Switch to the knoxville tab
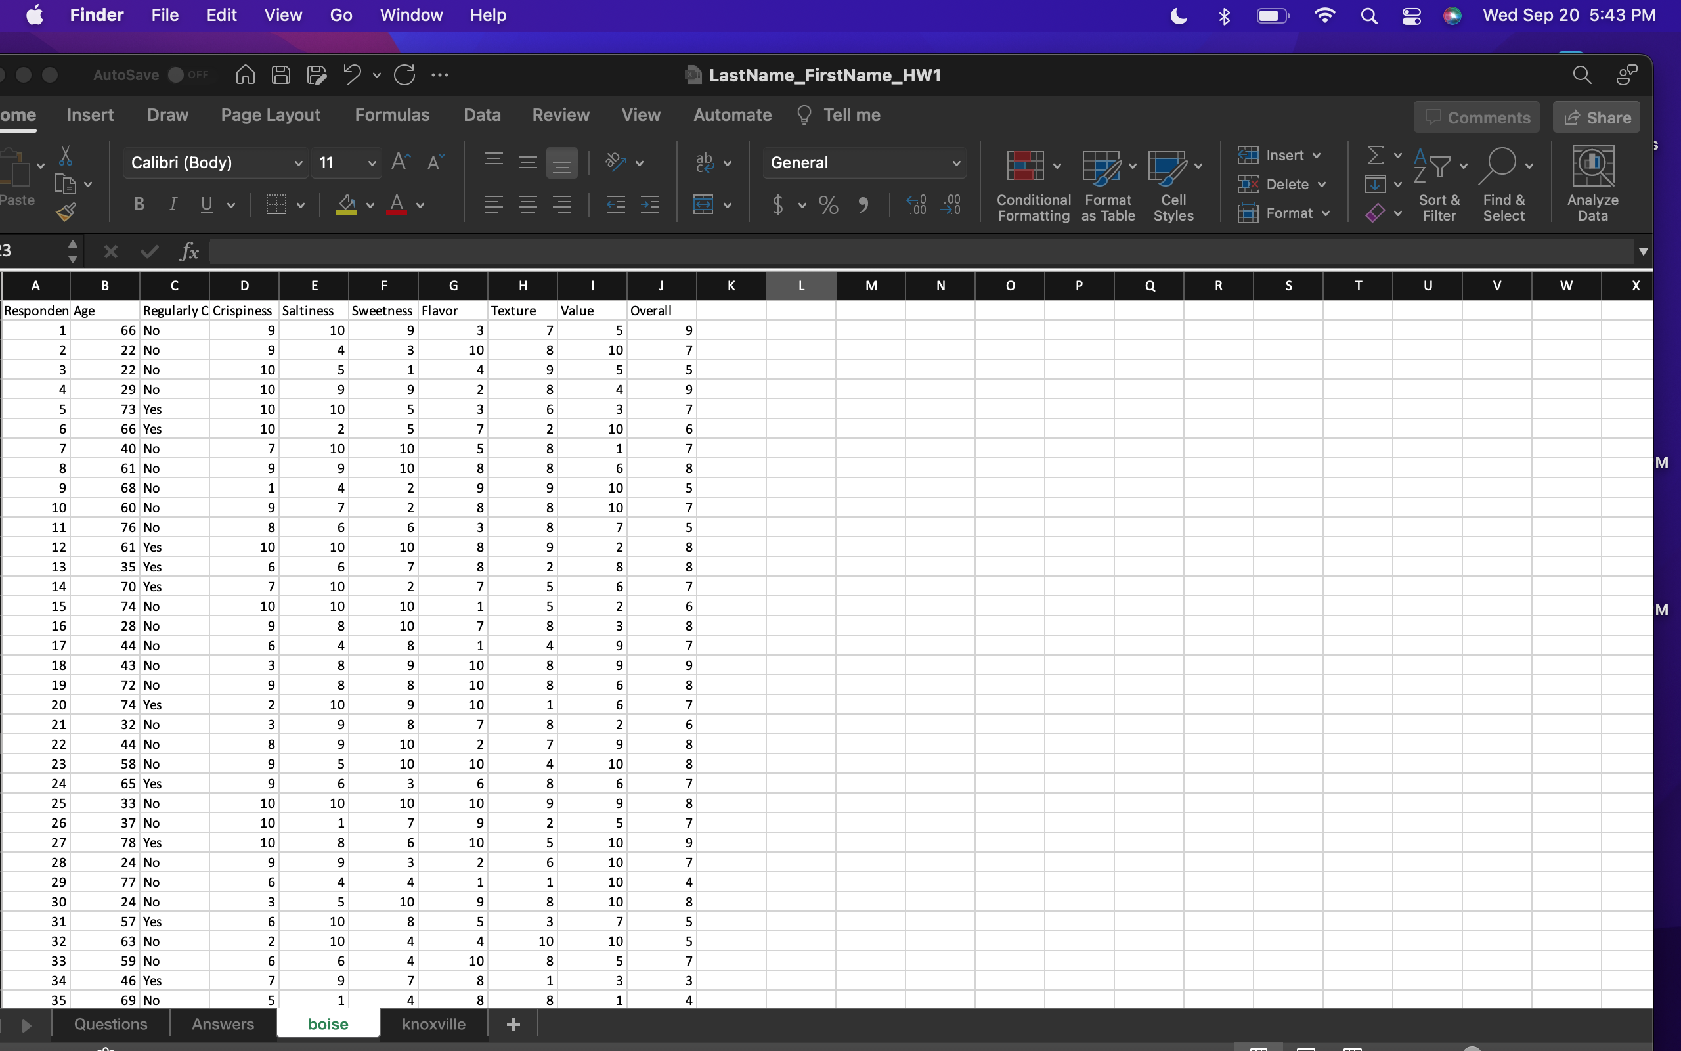The width and height of the screenshot is (1681, 1051). pyautogui.click(x=435, y=1023)
